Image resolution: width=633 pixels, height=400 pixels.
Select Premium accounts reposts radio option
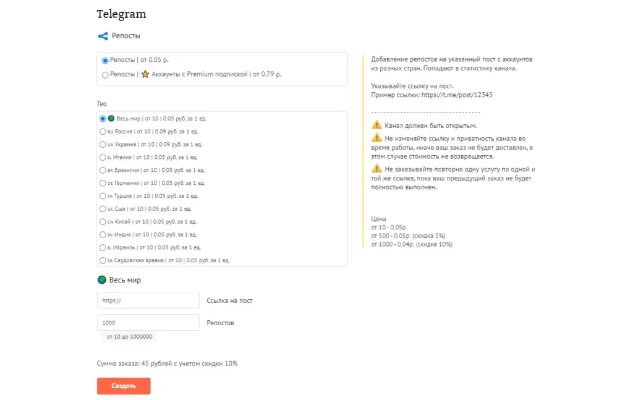tap(105, 75)
